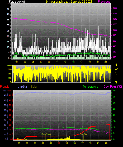The height and width of the screenshot is (147, 123).
Task: Click the 995 pressure axis value
Action: pyautogui.click(x=114, y=35)
